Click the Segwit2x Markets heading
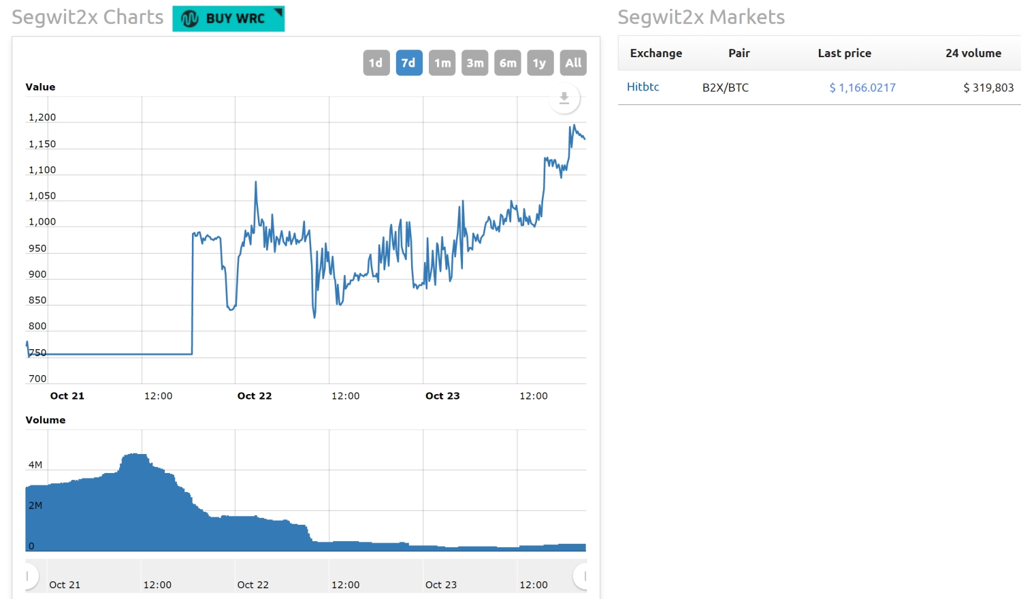Image resolution: width=1021 pixels, height=599 pixels. (x=701, y=17)
